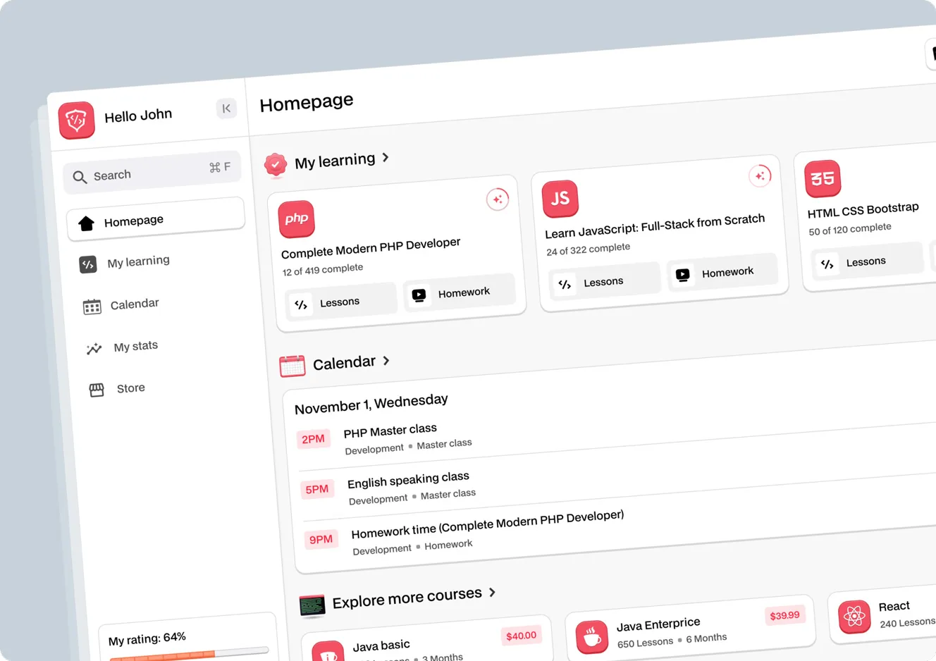Click the calendar grid icon in sidebar
936x661 pixels.
(x=92, y=307)
